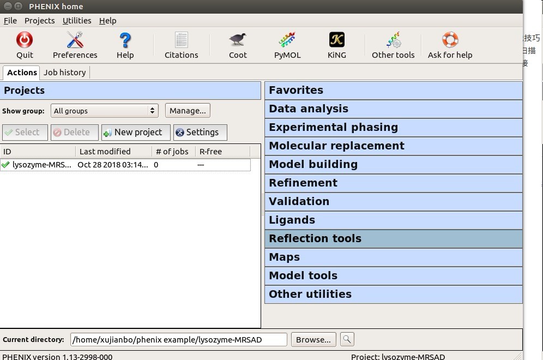Expand the Other utilities section
Viewport: 543px width, 360px height.
pyautogui.click(x=394, y=294)
